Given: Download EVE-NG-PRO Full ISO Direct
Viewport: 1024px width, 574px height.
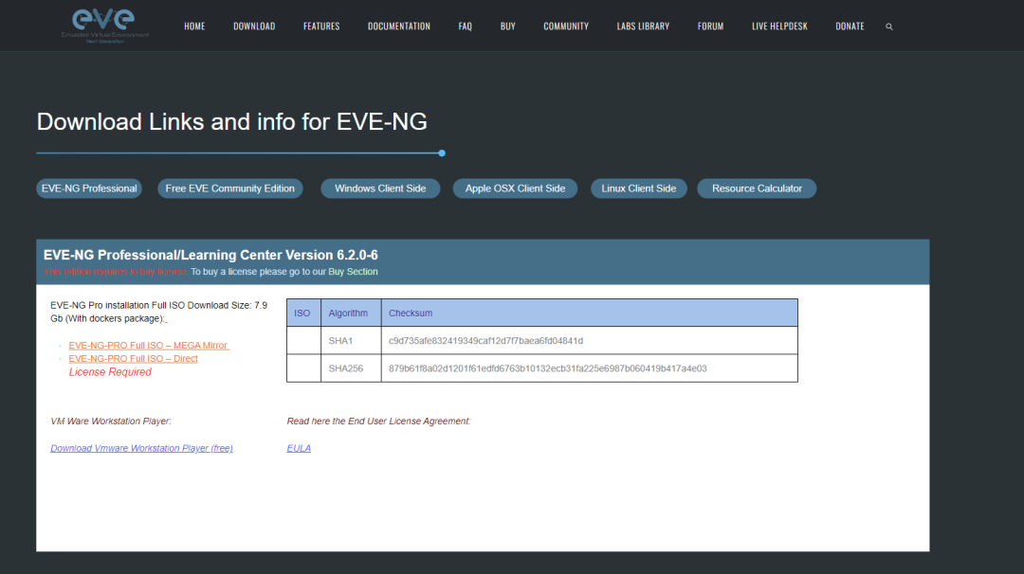Looking at the screenshot, I should tap(134, 359).
